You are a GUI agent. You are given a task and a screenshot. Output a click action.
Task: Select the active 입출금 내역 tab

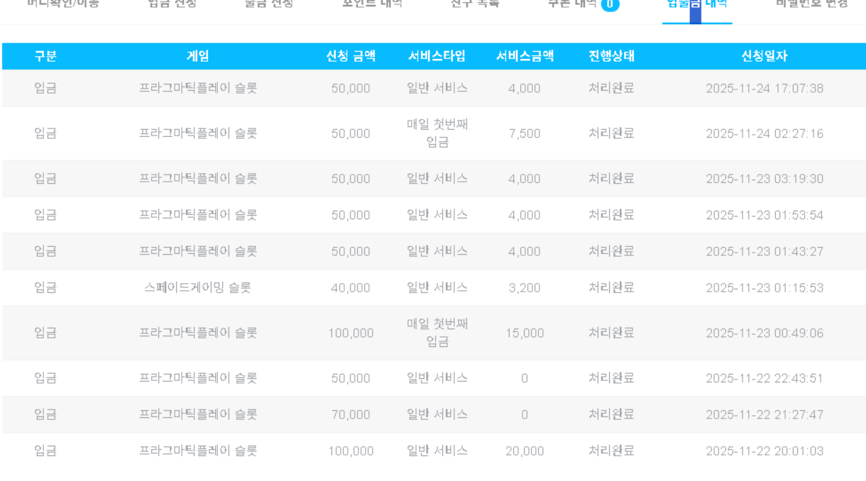697,4
